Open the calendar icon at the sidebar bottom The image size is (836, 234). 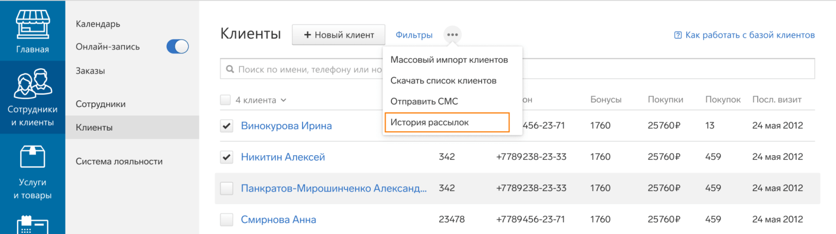32,226
